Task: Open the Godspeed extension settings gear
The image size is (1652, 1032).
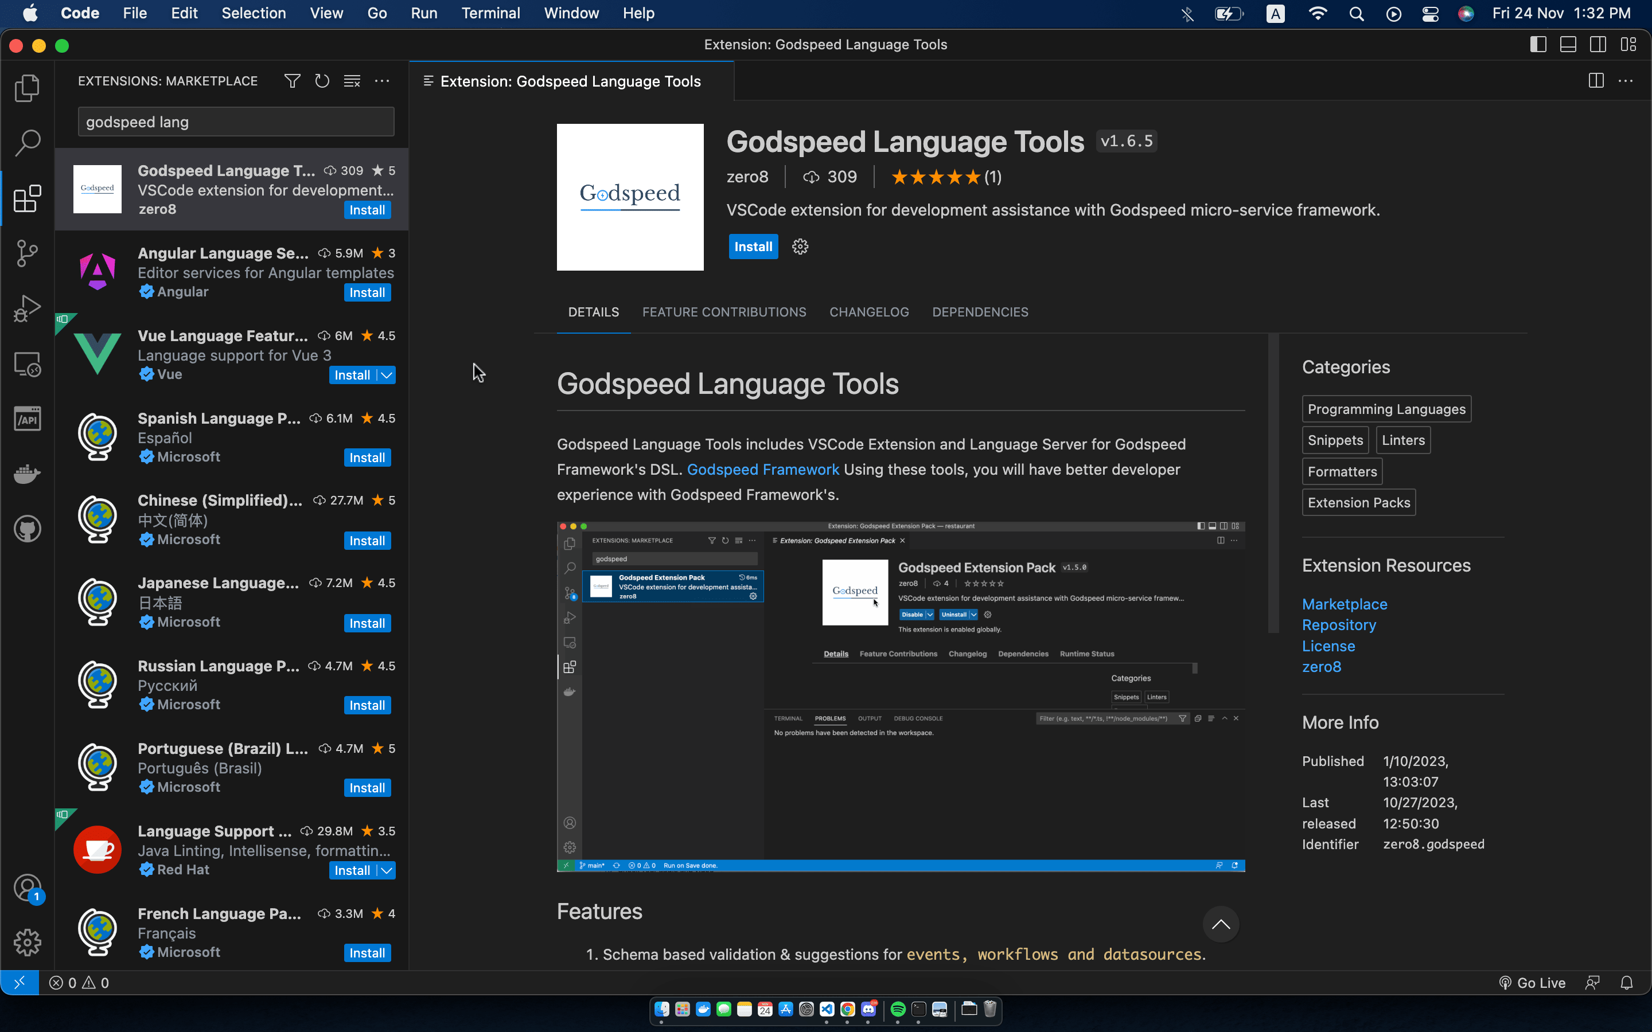Action: (800, 247)
